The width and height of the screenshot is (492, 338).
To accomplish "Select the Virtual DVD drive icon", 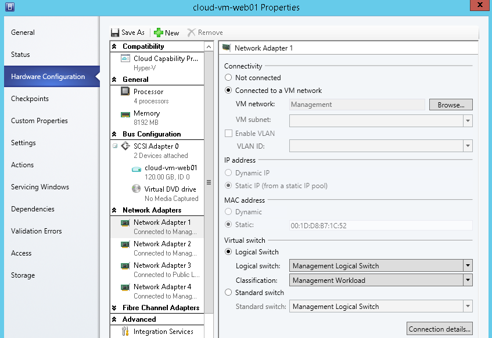I will click(136, 189).
